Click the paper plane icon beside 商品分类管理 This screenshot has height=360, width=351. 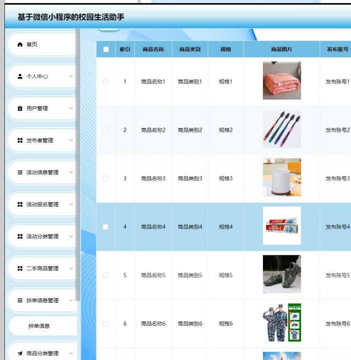20,353
